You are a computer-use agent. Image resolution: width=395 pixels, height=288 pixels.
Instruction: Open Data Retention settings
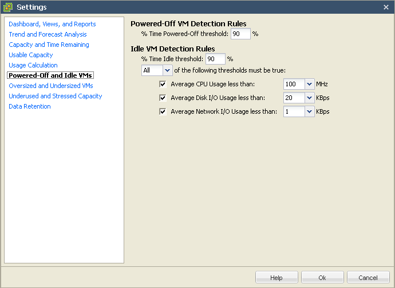(x=29, y=106)
